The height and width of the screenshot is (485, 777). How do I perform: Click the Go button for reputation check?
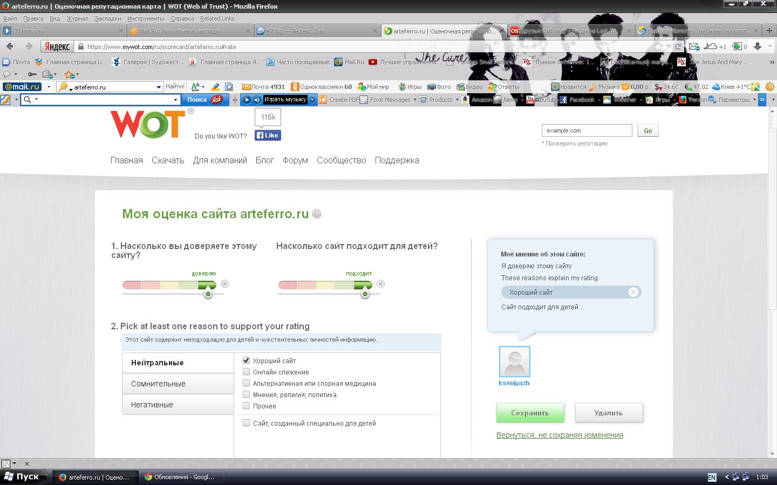click(648, 130)
